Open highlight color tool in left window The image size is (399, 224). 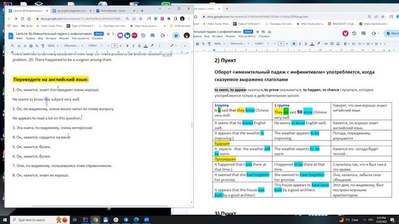click(x=152, y=46)
